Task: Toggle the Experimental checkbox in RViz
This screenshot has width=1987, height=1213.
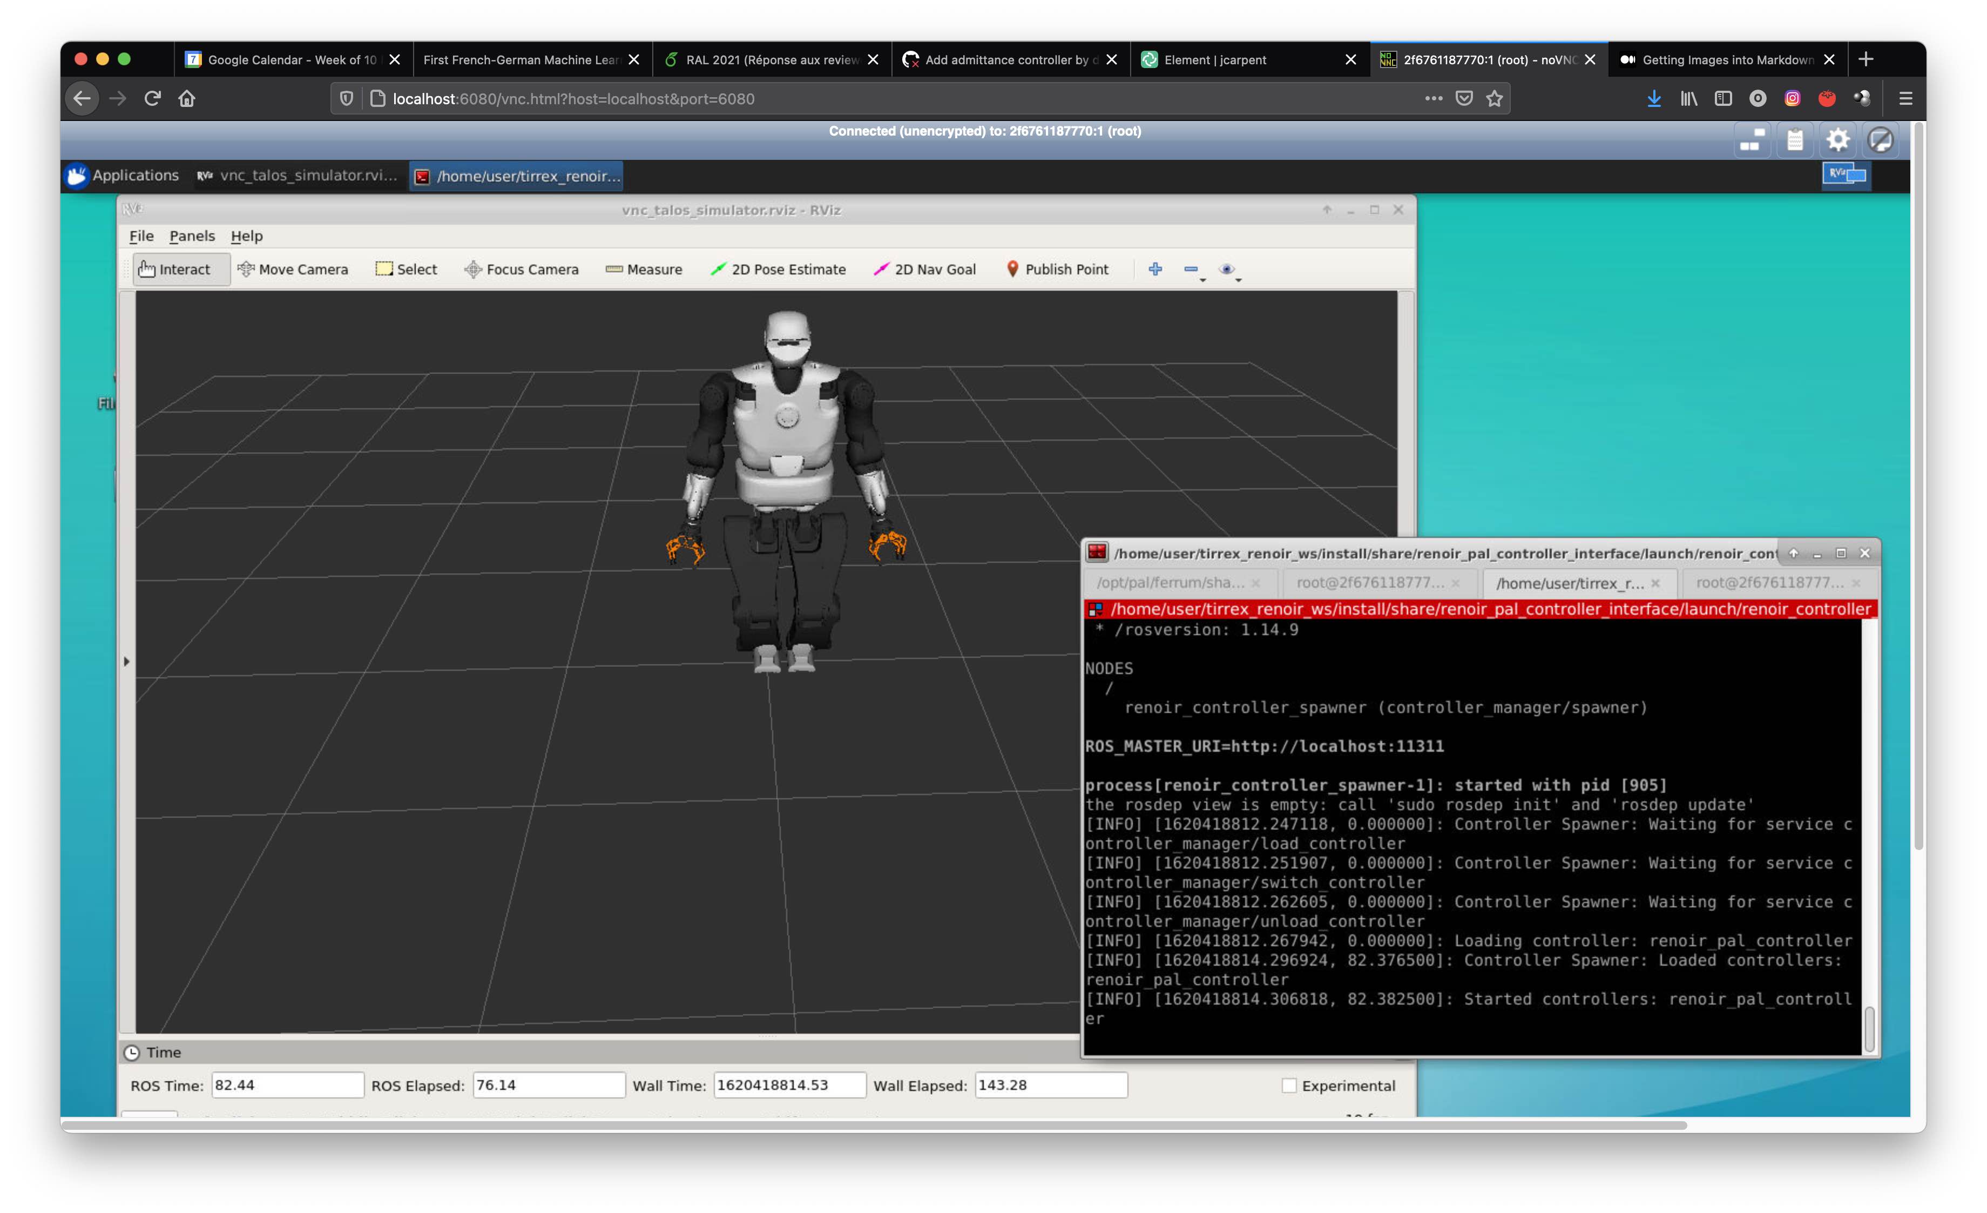Action: tap(1287, 1085)
